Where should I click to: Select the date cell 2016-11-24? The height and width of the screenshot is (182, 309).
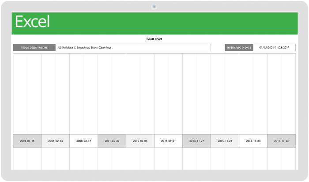(x=253, y=141)
